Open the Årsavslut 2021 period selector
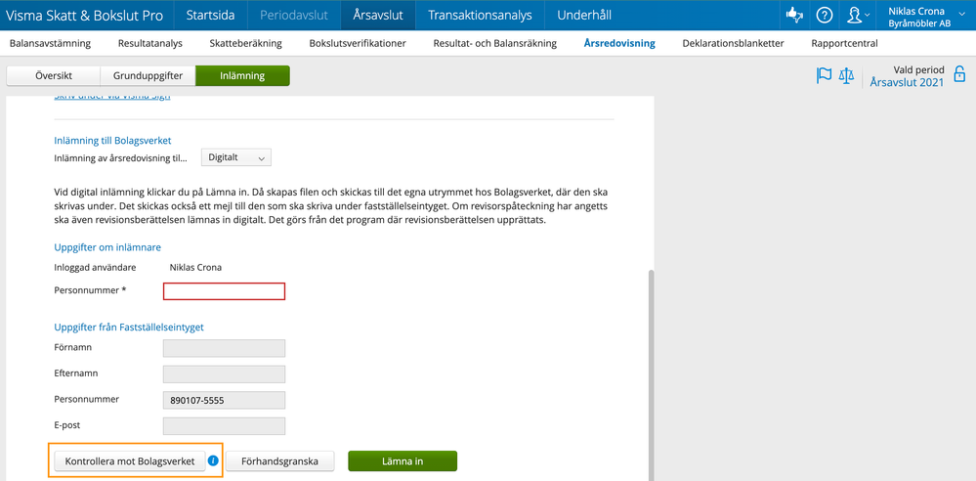Screen dimensions: 976x481 pyautogui.click(x=907, y=83)
